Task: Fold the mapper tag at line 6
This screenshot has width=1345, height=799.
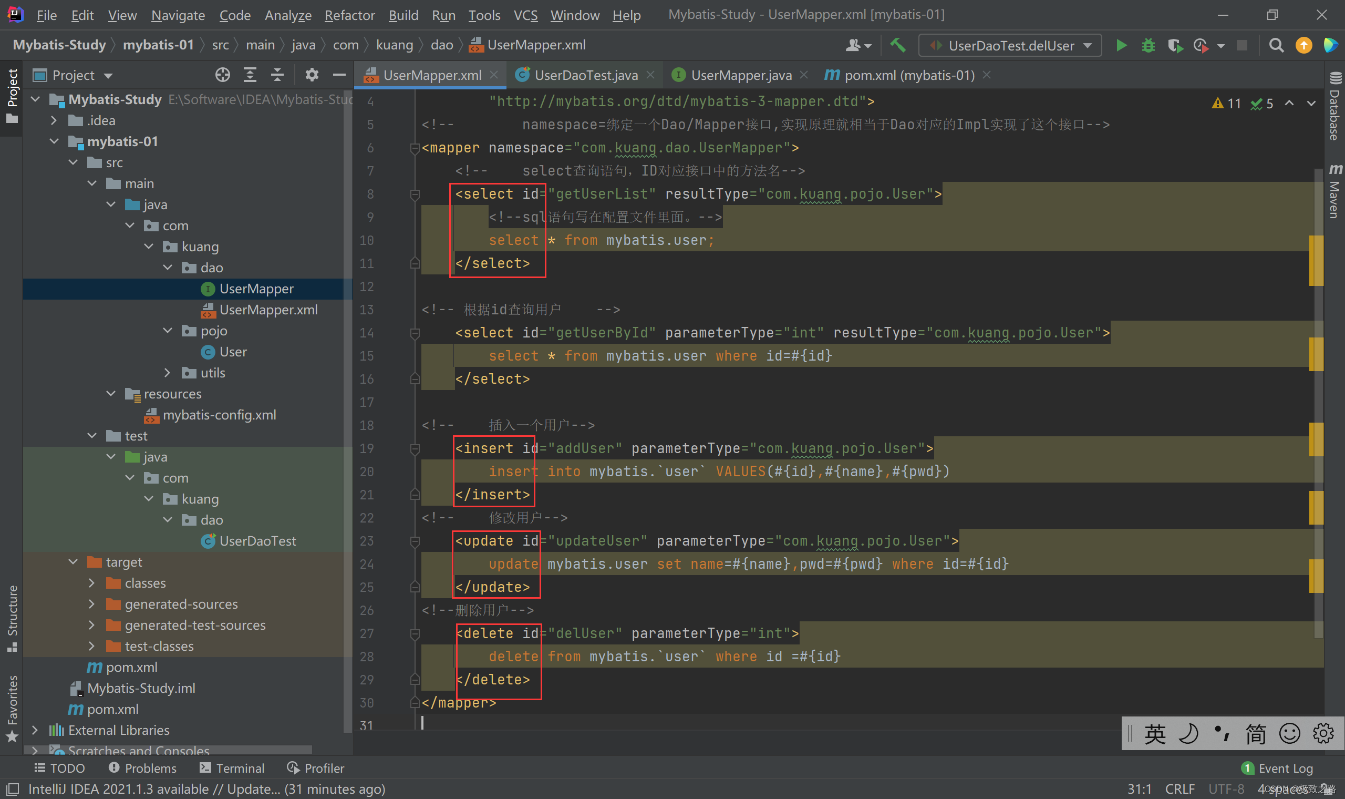Action: click(x=414, y=148)
